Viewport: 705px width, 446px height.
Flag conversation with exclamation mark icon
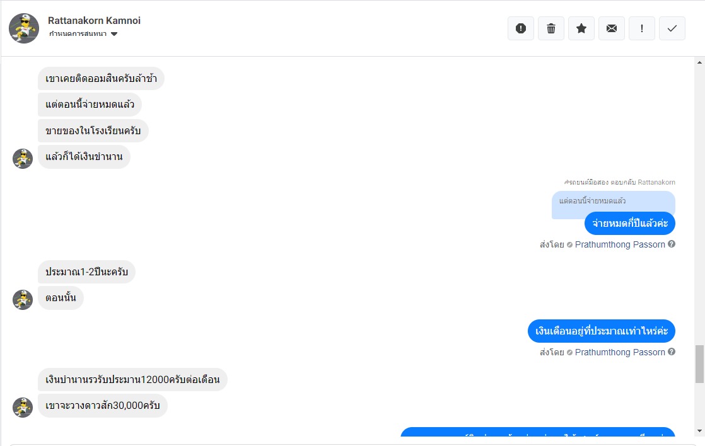point(641,28)
